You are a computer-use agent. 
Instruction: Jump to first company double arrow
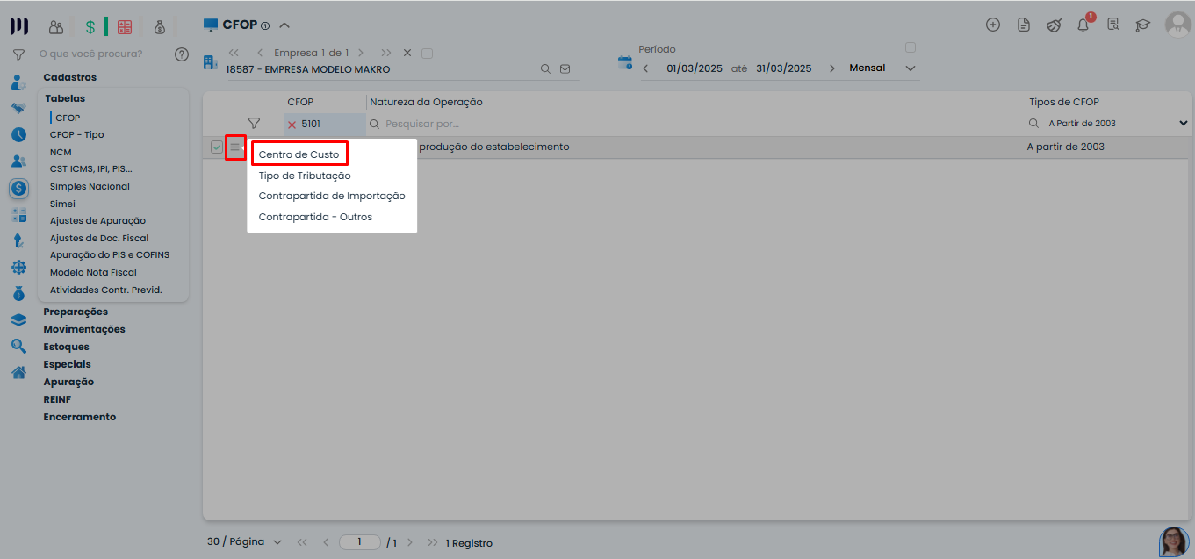tap(234, 53)
